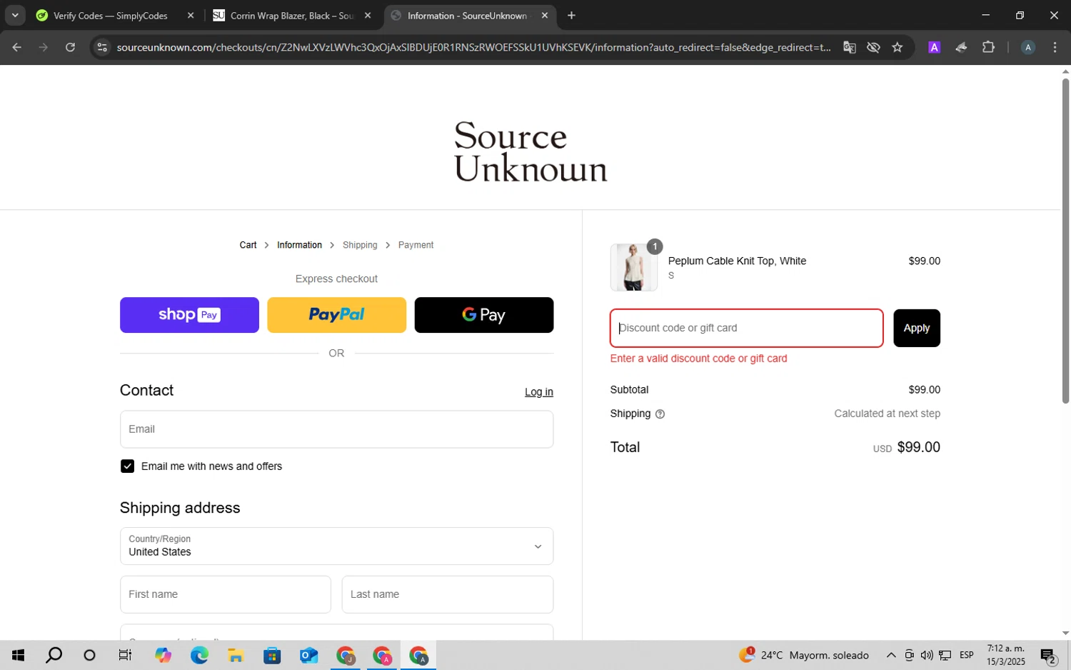Open Outlook from taskbar
Screen dimensions: 1071x670
tap(308, 655)
